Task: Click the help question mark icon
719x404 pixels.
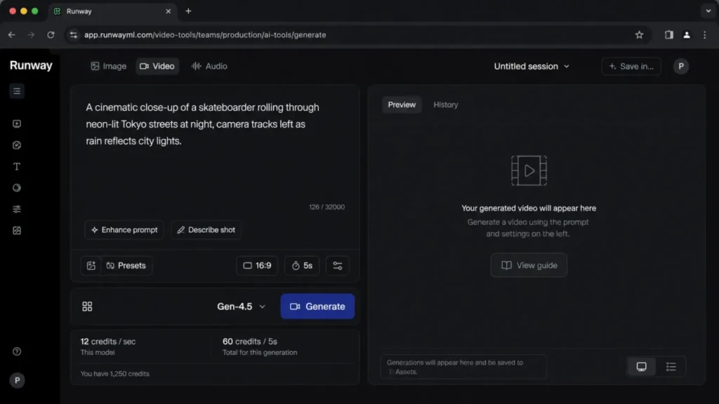Action: coord(17,351)
